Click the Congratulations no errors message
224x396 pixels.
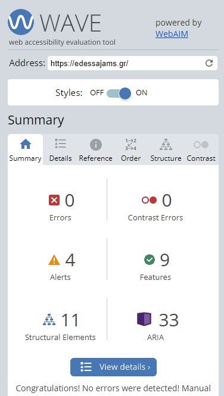pyautogui.click(x=113, y=388)
